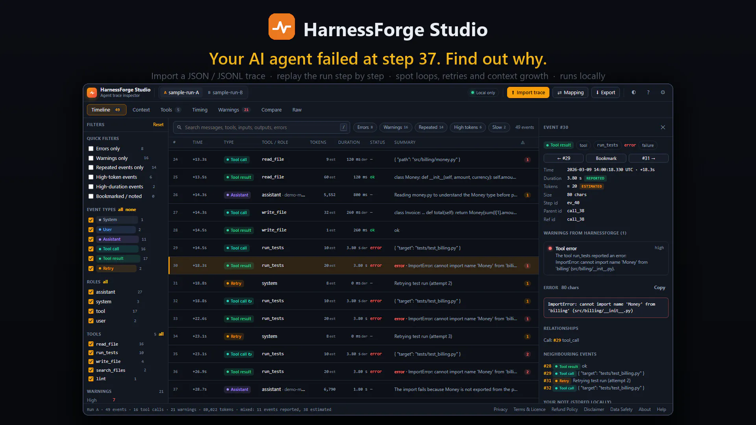Go to previous event #29
This screenshot has height=425, width=756.
[563, 158]
